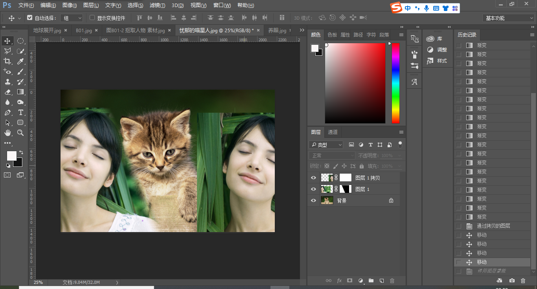Select the Zoom tool

pyautogui.click(x=20, y=133)
